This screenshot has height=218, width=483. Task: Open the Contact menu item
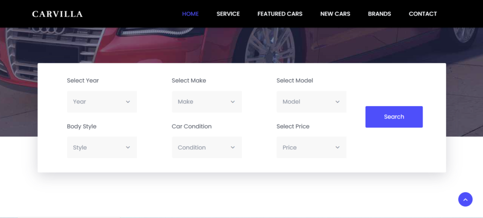coord(423,14)
